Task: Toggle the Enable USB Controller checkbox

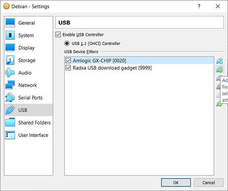Action: coord(58,35)
